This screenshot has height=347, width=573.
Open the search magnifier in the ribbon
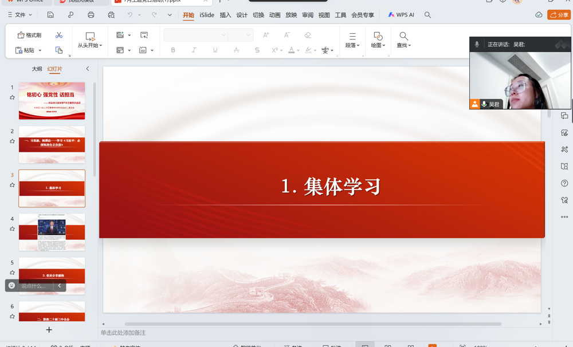(x=427, y=15)
